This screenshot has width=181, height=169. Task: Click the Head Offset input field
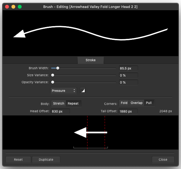click(60, 111)
